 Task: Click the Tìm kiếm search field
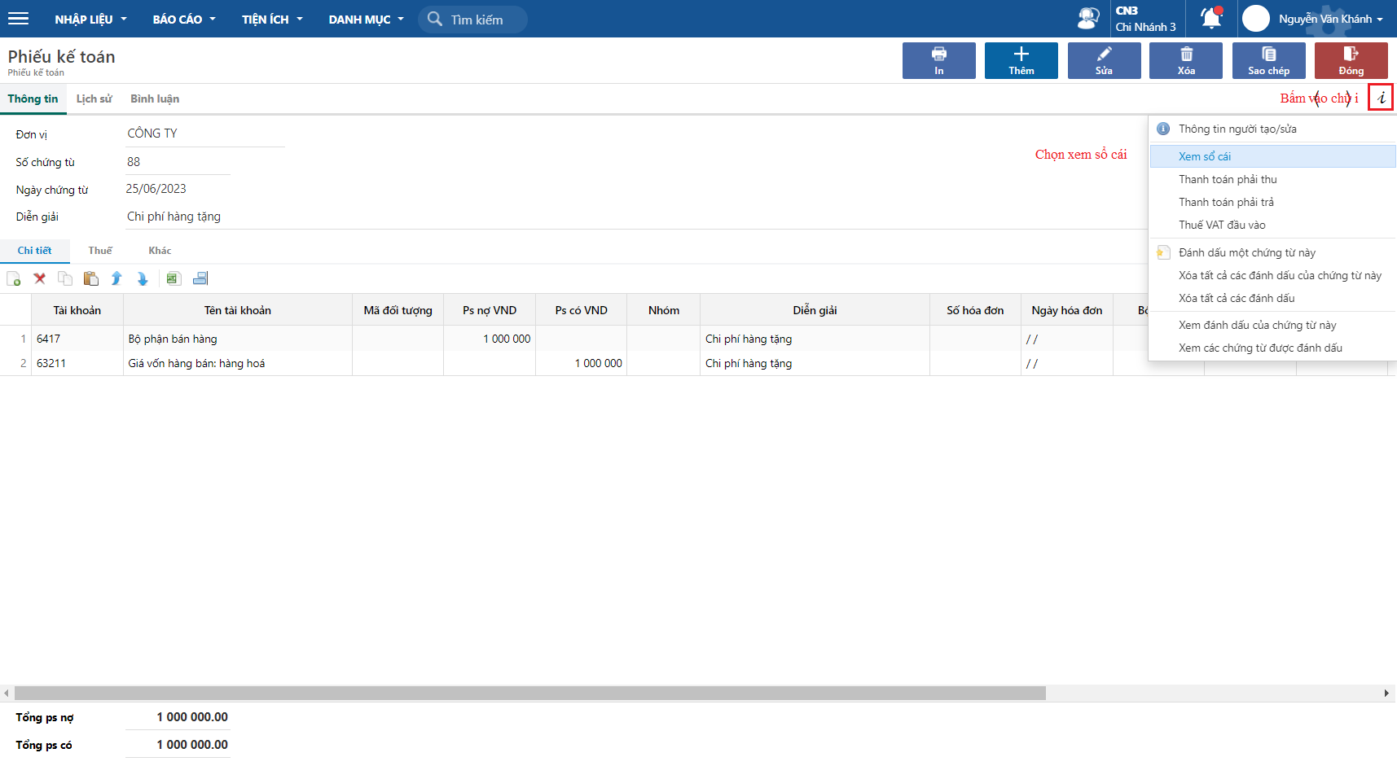pos(477,20)
